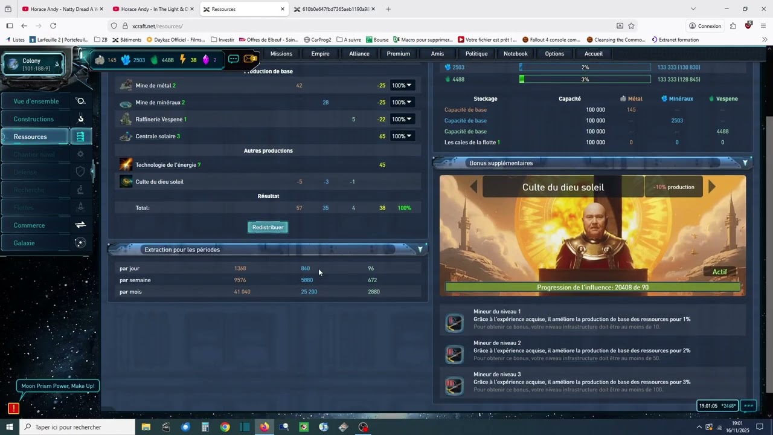Click the Commerce exchange arrows icon
The image size is (773, 435).
pos(80,225)
